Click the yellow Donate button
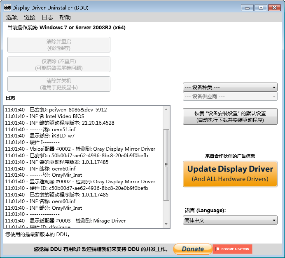285x258 pixels. 193,249
